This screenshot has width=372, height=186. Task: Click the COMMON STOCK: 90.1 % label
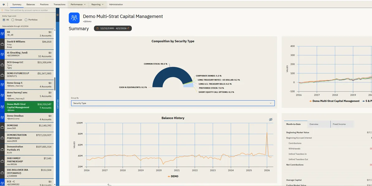pos(155,64)
